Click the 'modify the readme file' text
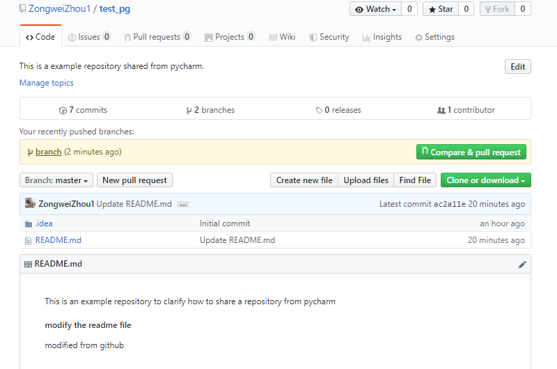Image resolution: width=557 pixels, height=369 pixels. tap(88, 325)
